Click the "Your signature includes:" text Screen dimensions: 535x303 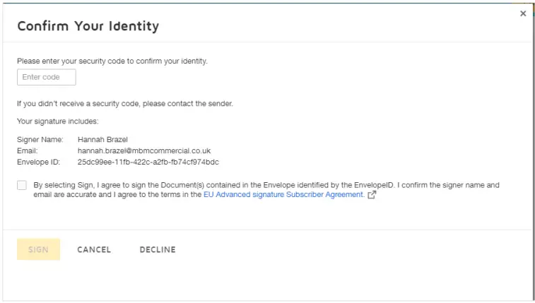pos(58,121)
